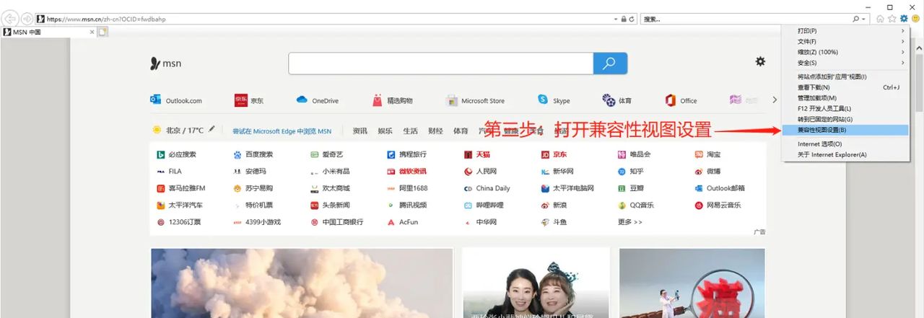Go back with the browser back arrow
The image size is (924, 318).
[11, 18]
